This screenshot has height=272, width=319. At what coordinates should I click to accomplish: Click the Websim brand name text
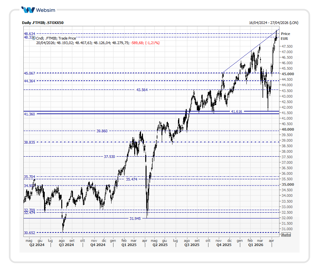(45, 10)
